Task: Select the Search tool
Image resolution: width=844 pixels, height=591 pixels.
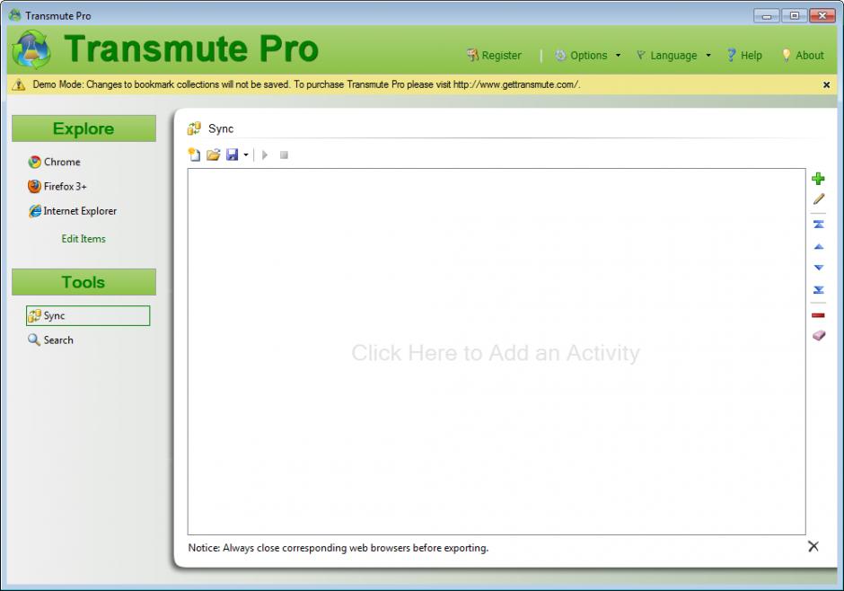Action: pyautogui.click(x=50, y=340)
